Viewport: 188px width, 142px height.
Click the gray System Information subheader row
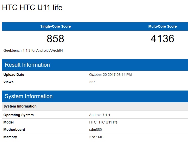tap(95, 106)
